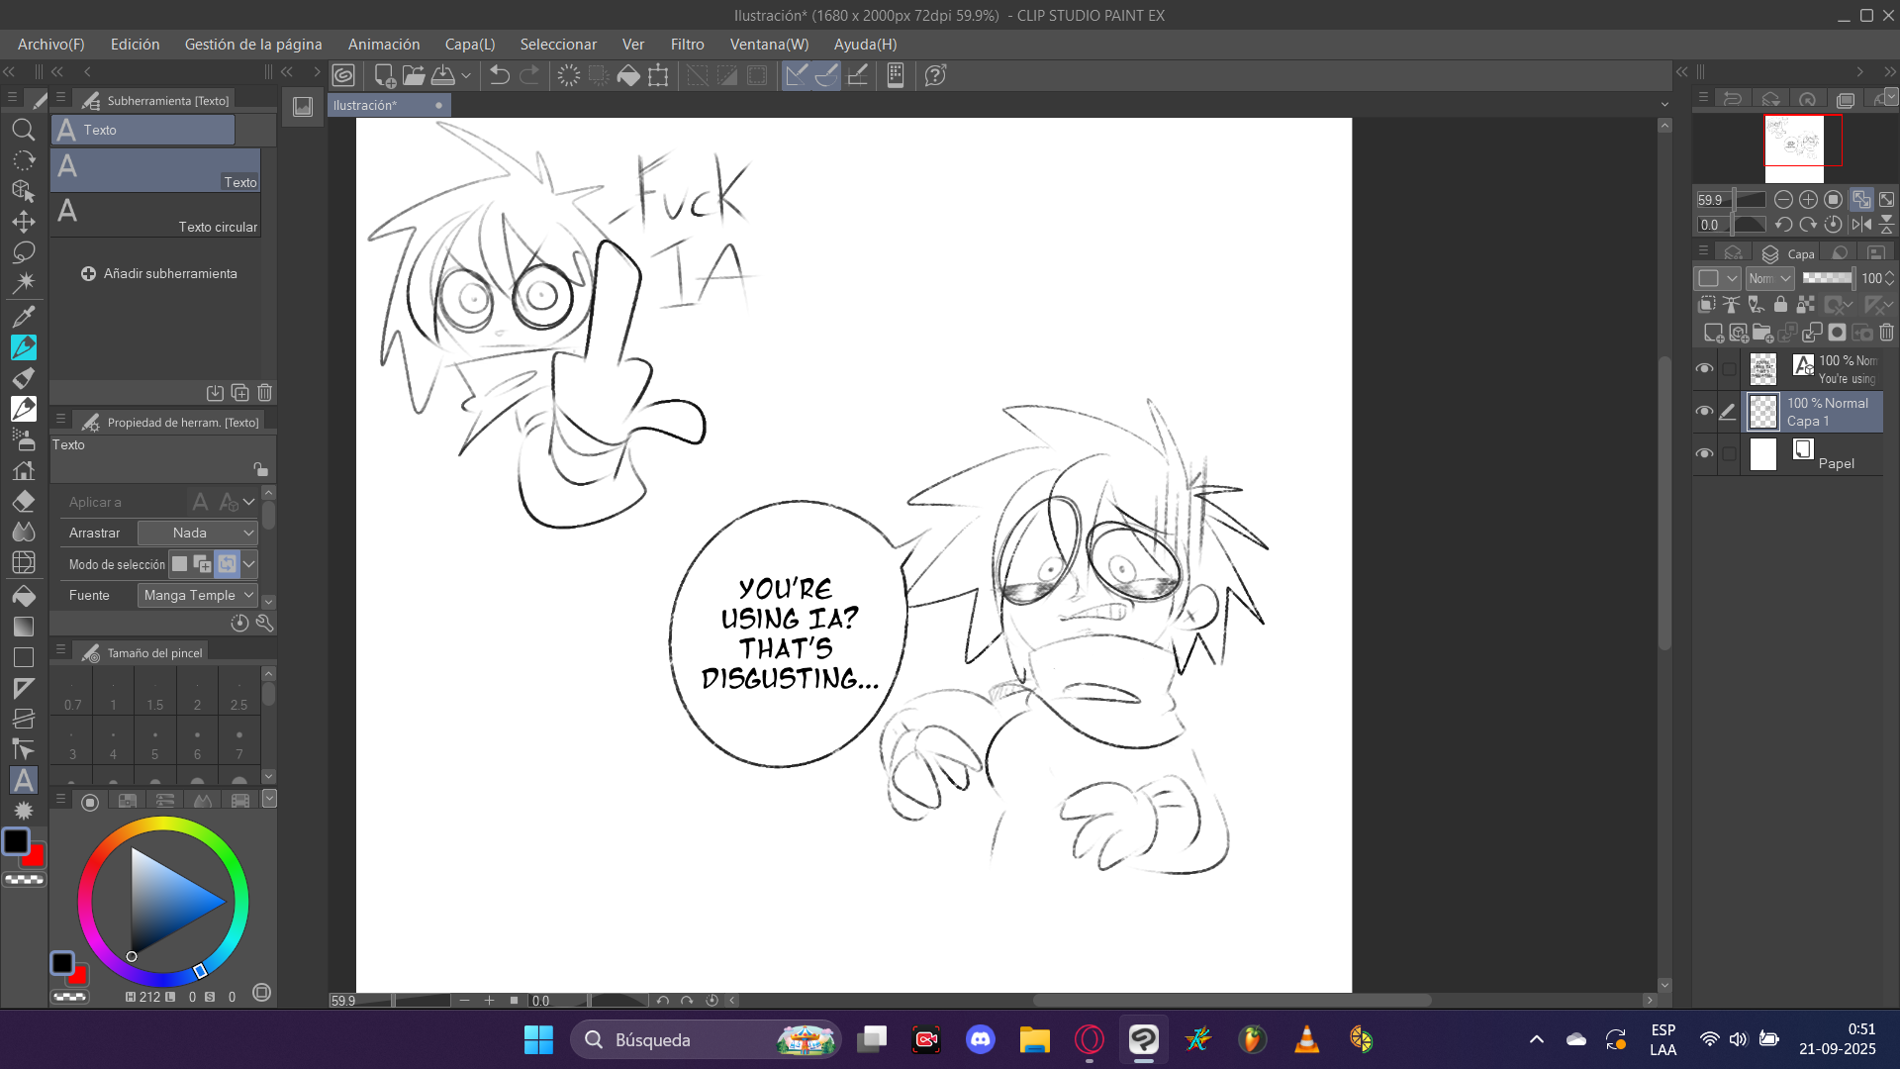The width and height of the screenshot is (1900, 1069).
Task: Create a new canvas from toolbar
Action: click(x=385, y=75)
